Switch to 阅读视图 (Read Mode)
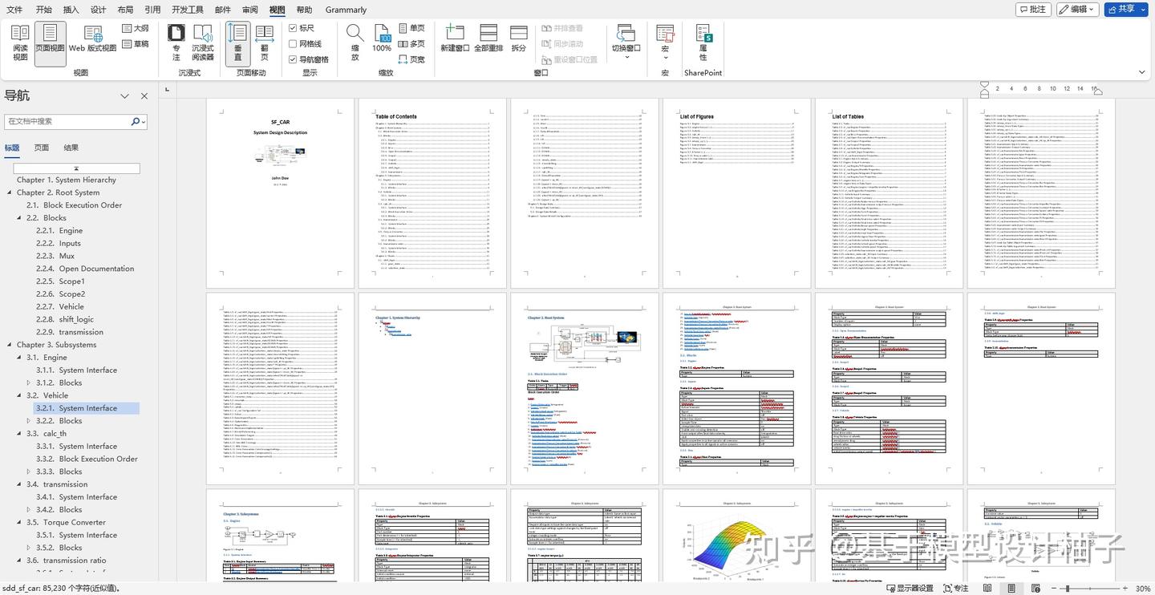The image size is (1155, 595). click(19, 40)
